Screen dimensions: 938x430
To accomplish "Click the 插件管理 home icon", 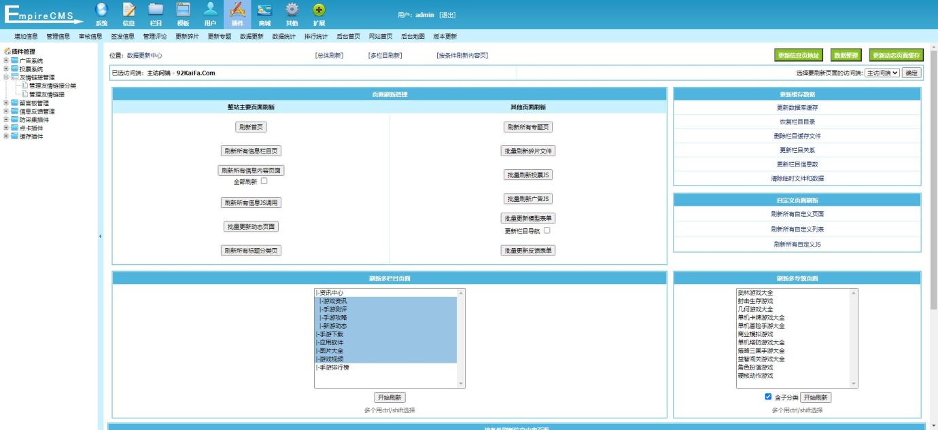I will [7, 52].
